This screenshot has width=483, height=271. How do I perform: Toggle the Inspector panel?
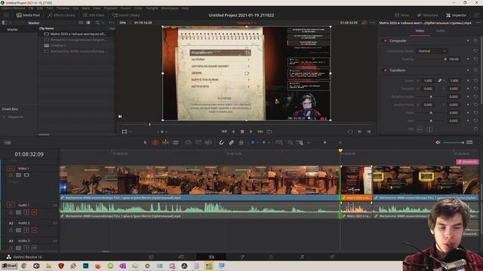pyautogui.click(x=456, y=15)
